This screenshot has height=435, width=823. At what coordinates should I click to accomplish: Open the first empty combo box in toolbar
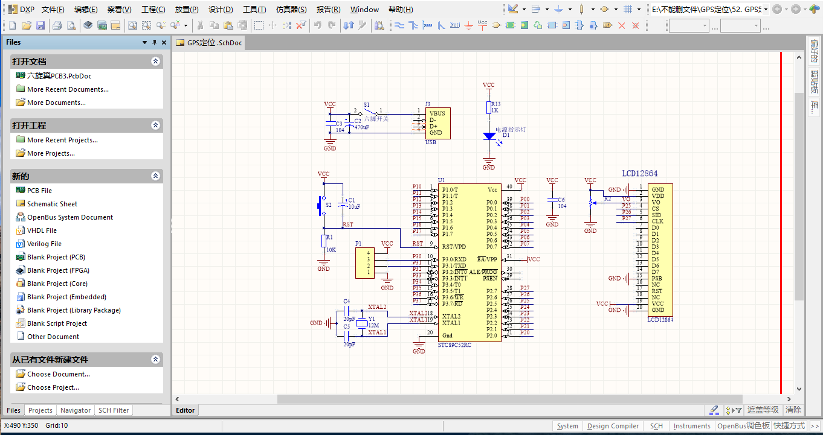tap(689, 25)
